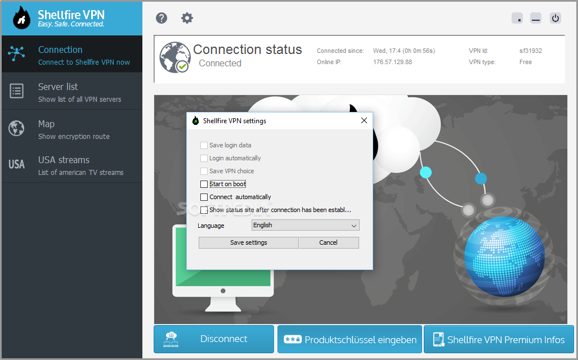
Task: Open settings via the gear icon
Action: (187, 17)
